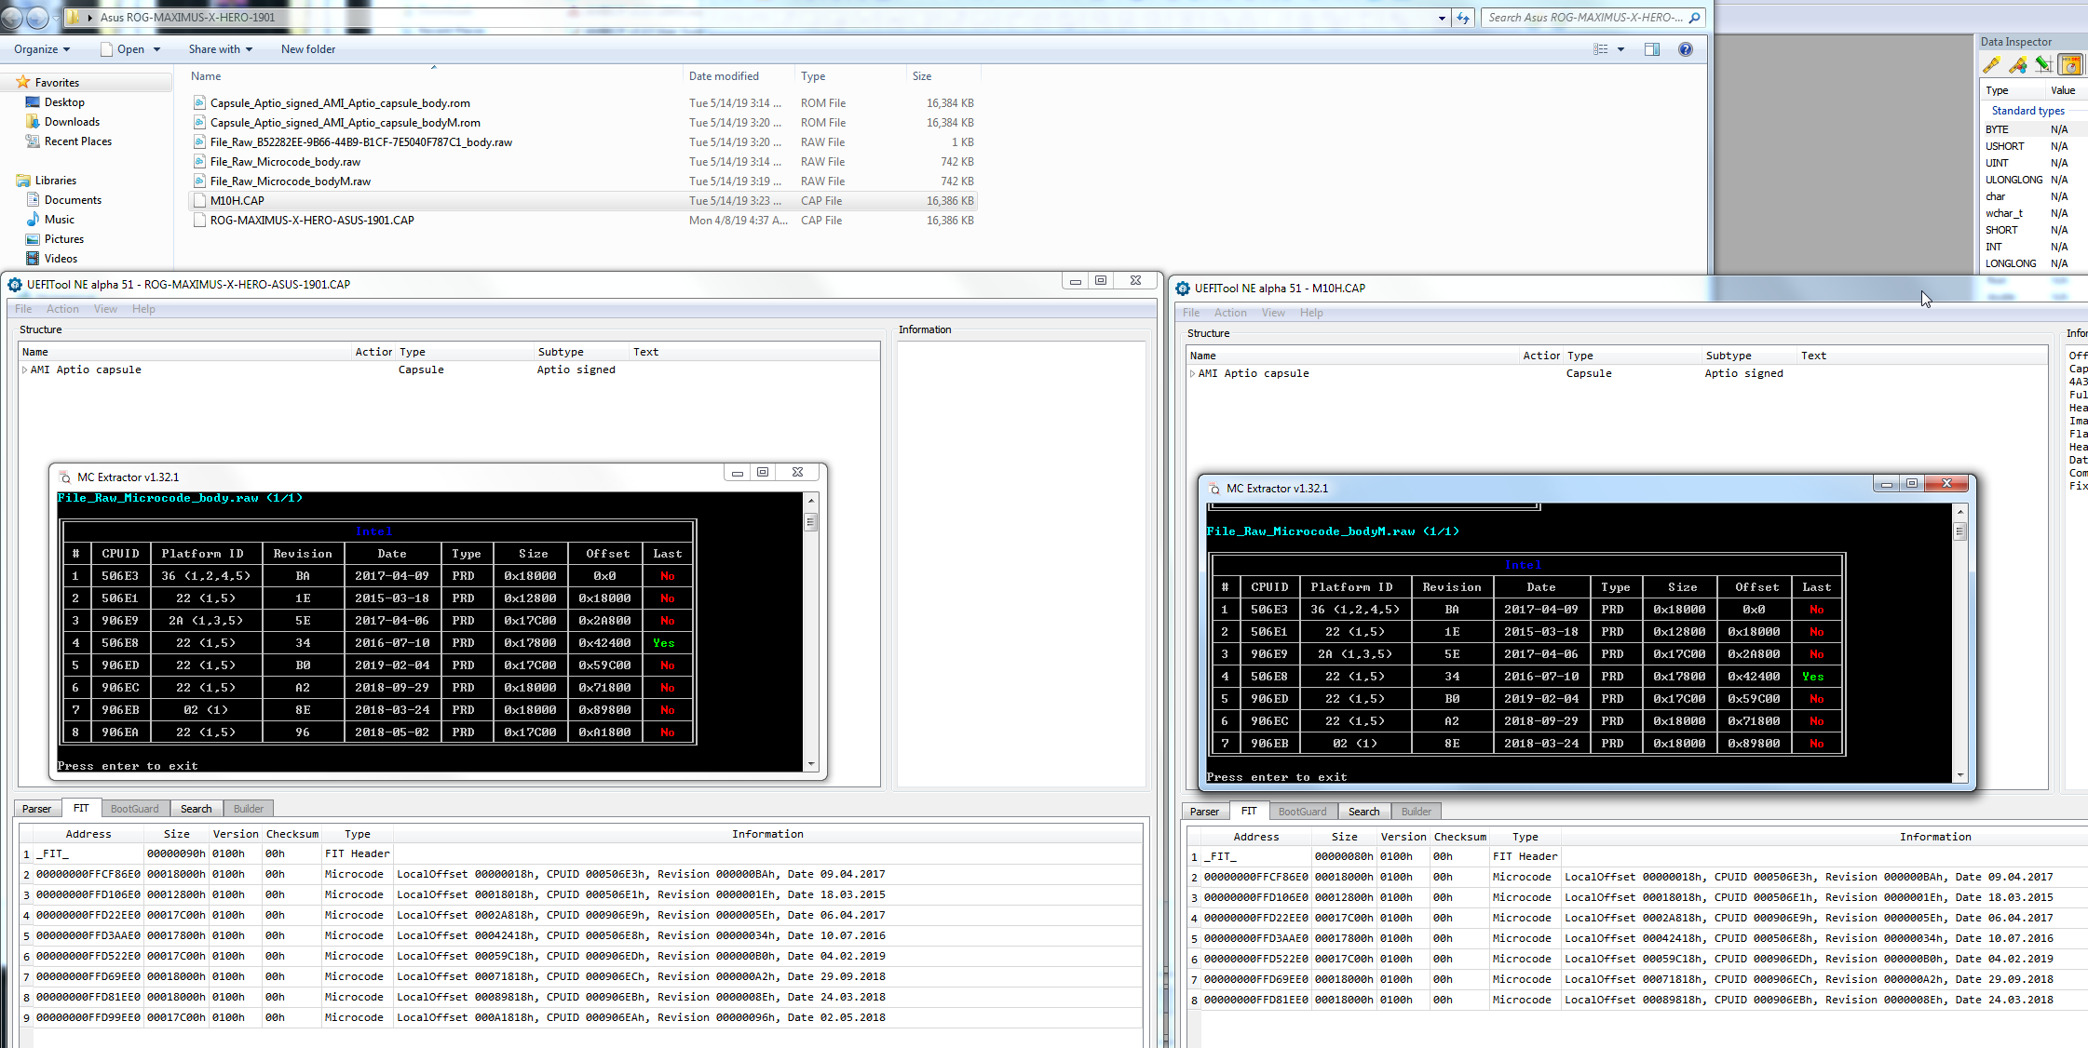Click the Explorer back navigation arrow
The width and height of the screenshot is (2088, 1048).
click(12, 18)
